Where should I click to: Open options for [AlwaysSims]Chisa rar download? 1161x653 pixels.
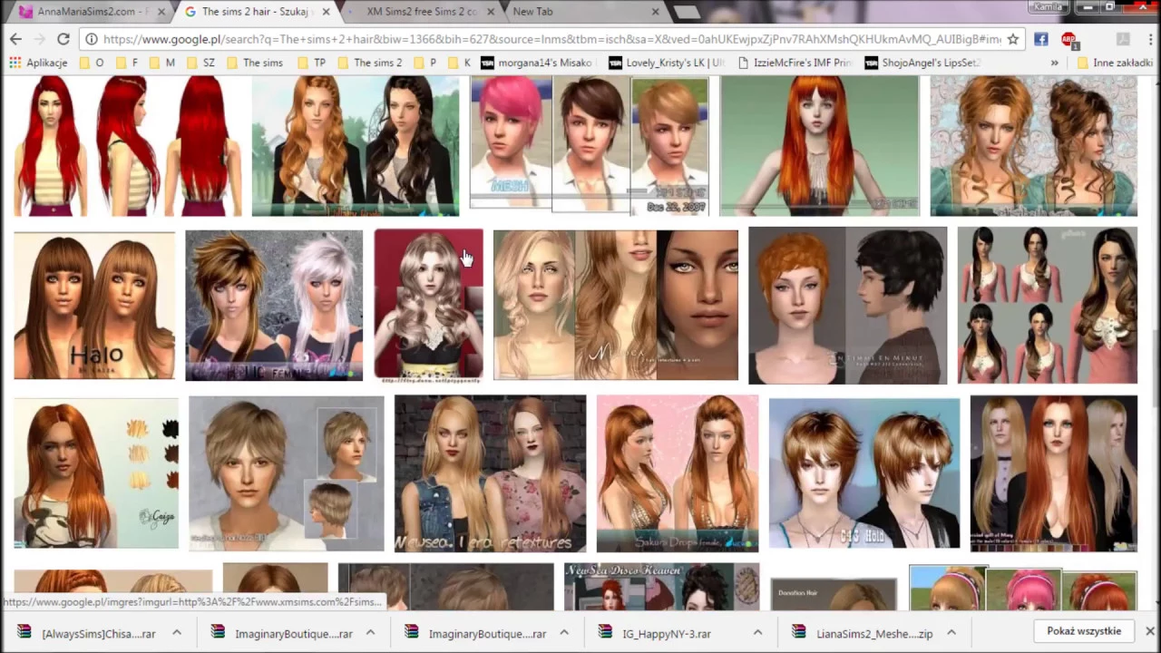pos(177,633)
